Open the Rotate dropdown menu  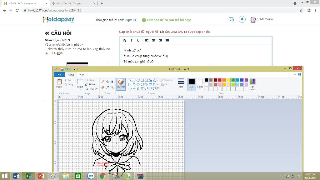[x=91, y=89]
